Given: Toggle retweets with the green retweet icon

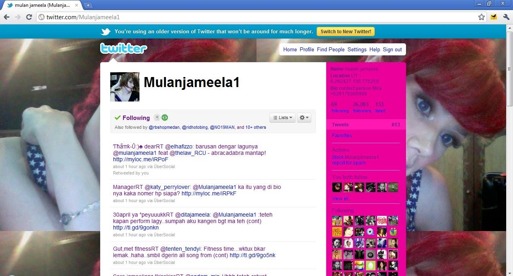Looking at the screenshot, I should pyautogui.click(x=165, y=118).
